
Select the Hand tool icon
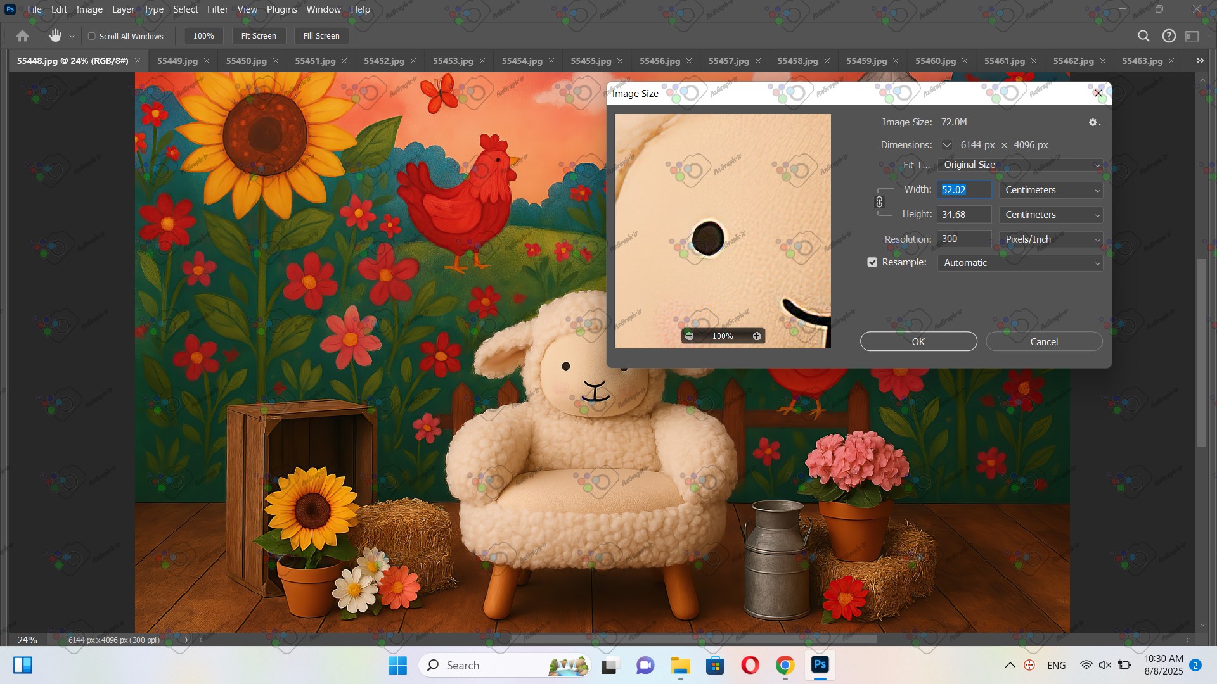coord(55,36)
